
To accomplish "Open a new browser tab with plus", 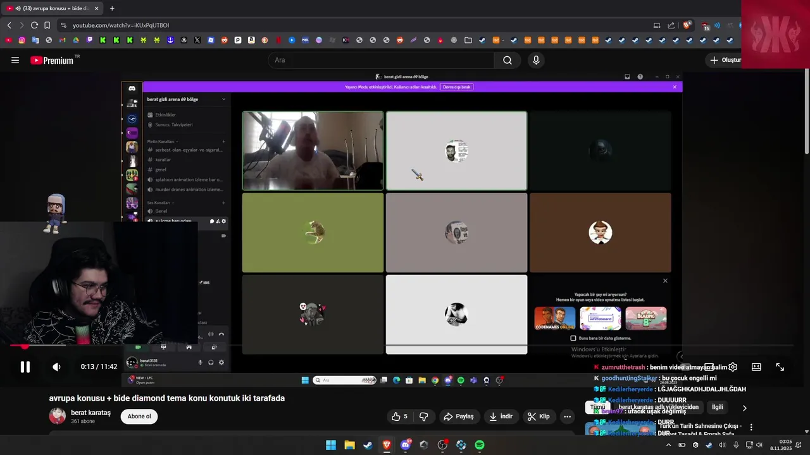I will [x=112, y=8].
